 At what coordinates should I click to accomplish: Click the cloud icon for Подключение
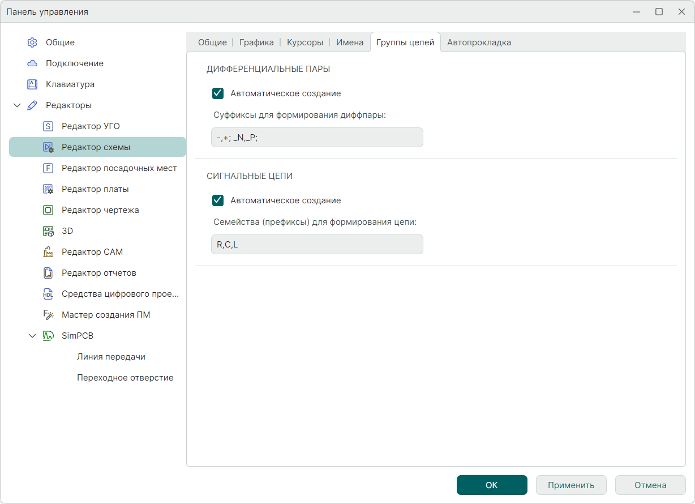pyautogui.click(x=32, y=63)
